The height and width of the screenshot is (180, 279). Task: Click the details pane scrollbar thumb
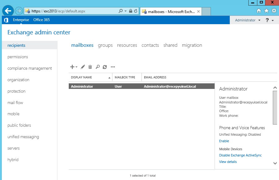(275, 108)
